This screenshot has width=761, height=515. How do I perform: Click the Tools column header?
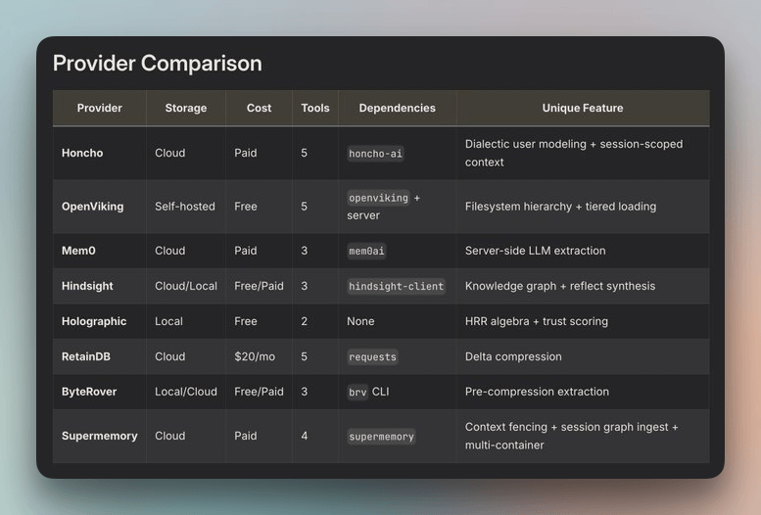[315, 108]
